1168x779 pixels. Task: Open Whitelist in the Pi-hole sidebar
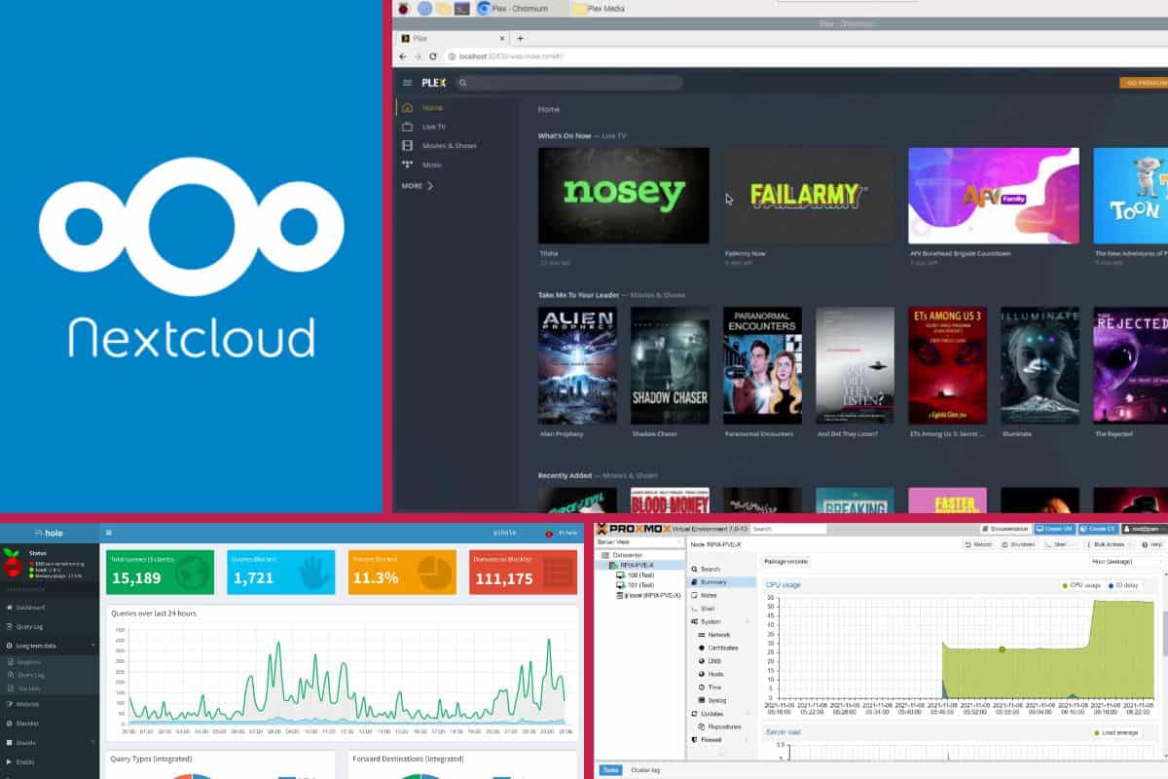[x=49, y=703]
